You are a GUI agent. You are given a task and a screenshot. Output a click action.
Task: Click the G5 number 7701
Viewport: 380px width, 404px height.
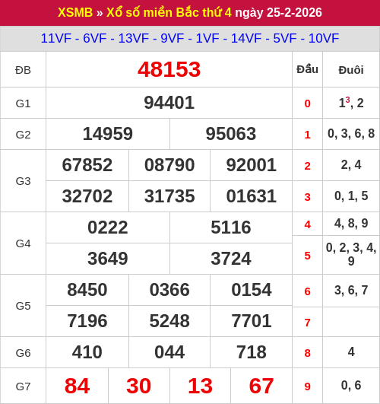click(252, 321)
